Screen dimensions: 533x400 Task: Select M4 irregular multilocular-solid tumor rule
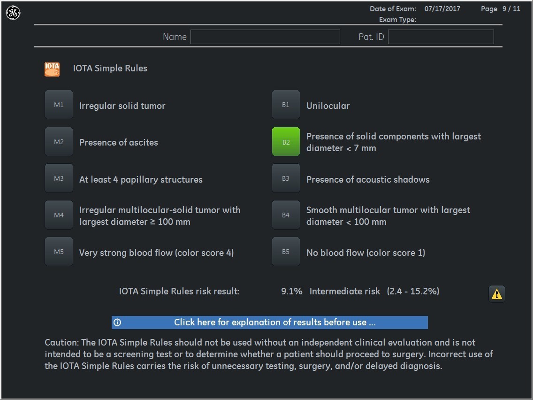point(59,215)
